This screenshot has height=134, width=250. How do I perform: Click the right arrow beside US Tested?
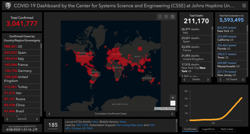(243, 80)
